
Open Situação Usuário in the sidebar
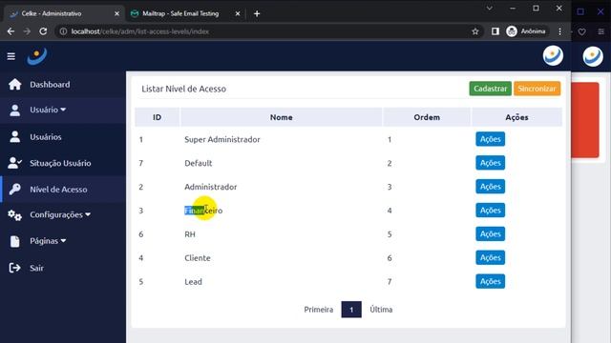pyautogui.click(x=60, y=163)
